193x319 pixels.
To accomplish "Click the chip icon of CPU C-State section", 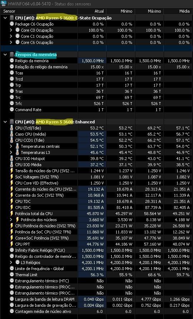I will click(12, 18).
